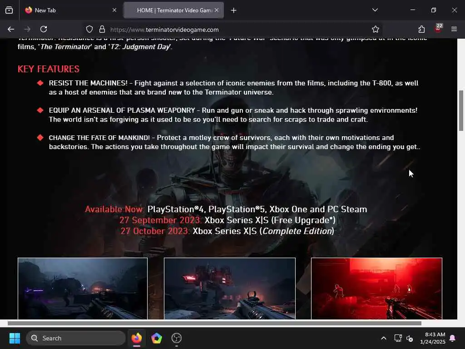Close the Terminator Video Game tab
465x349 pixels.
tap(217, 10)
